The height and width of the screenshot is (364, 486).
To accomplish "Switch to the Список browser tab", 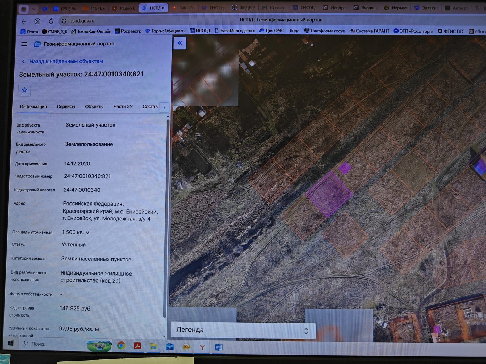I will [273, 8].
